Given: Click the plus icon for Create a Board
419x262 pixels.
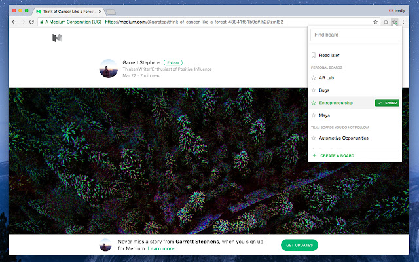Looking at the screenshot, I should click(x=314, y=156).
